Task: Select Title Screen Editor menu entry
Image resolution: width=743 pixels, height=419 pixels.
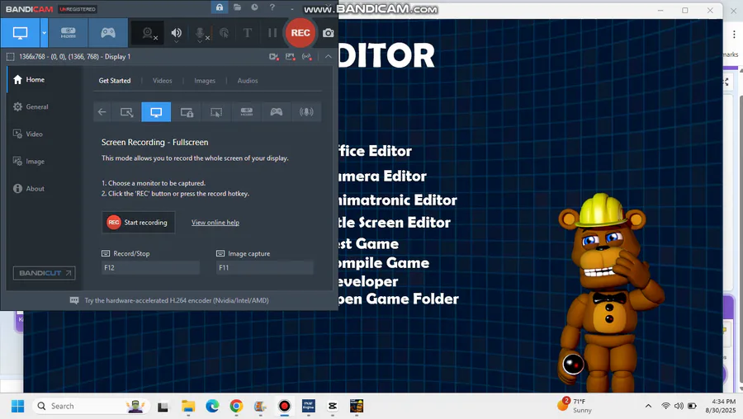Action: click(x=395, y=223)
